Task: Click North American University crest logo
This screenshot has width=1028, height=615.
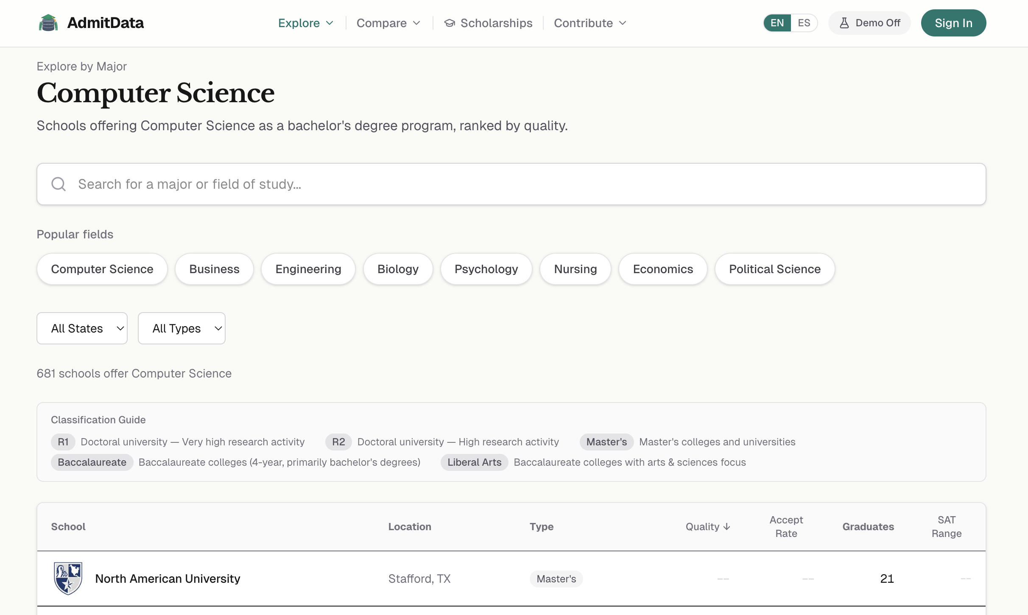Action: pyautogui.click(x=68, y=579)
